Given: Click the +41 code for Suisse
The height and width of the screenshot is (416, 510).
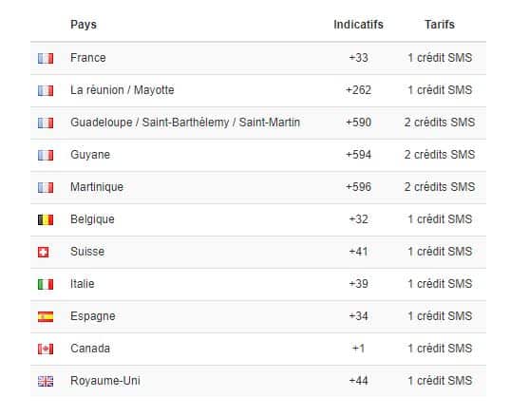Looking at the screenshot, I should coord(358,252).
